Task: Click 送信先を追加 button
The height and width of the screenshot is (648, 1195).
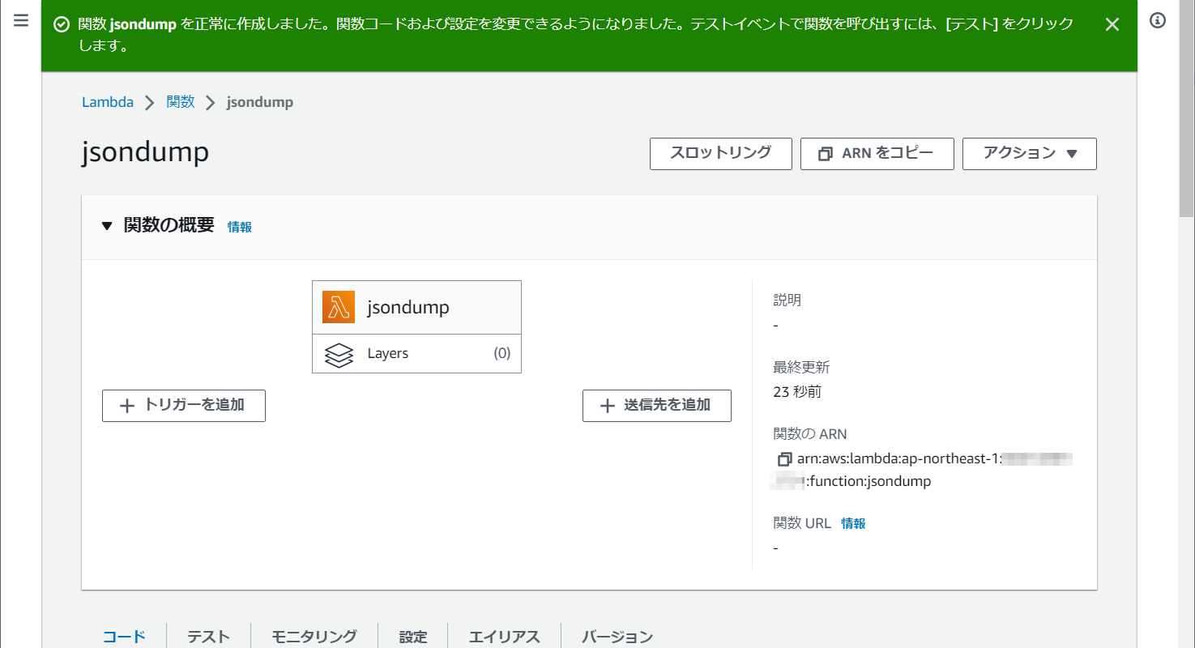Action: [x=656, y=406]
